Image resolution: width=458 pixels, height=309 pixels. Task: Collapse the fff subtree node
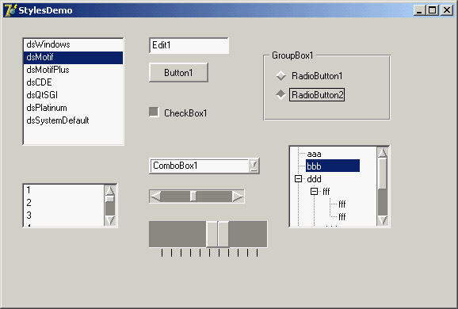(314, 191)
